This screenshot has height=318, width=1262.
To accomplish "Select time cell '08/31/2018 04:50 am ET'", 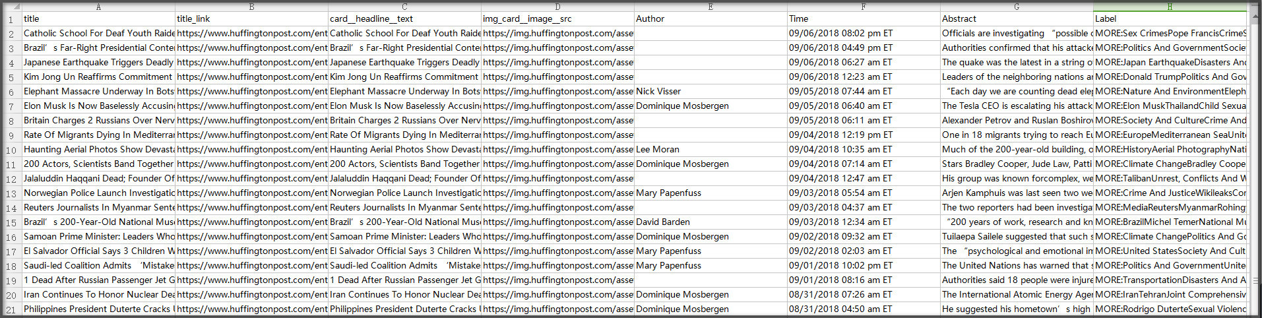I will click(x=864, y=309).
